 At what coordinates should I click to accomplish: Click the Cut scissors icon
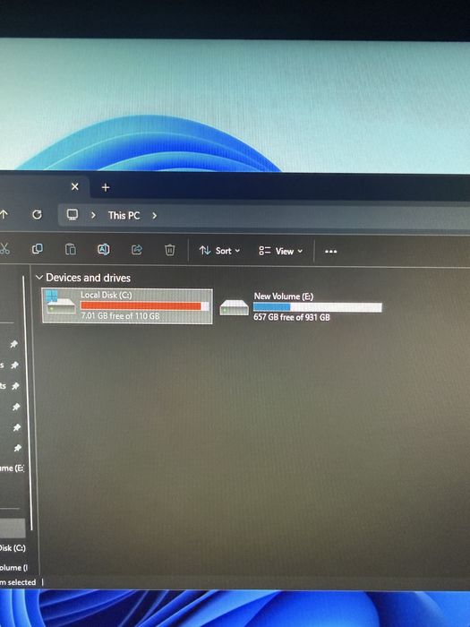(4, 249)
